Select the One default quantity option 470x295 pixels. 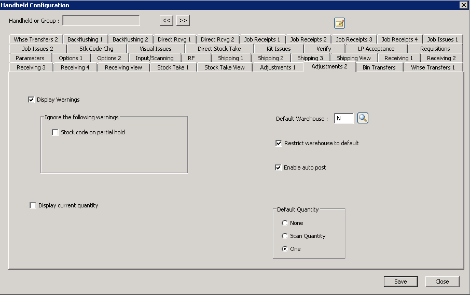(x=284, y=249)
